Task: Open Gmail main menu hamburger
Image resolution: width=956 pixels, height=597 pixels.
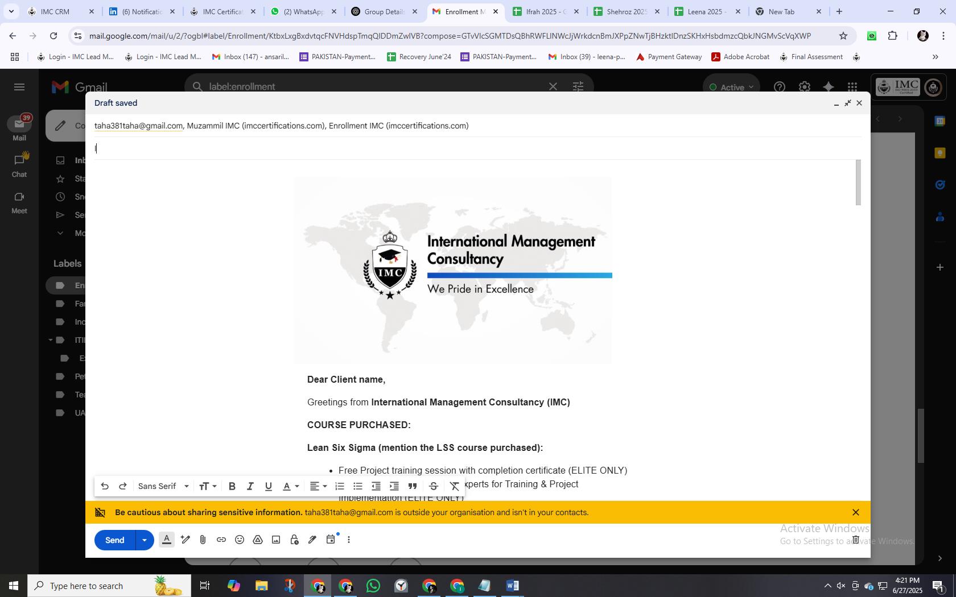Action: (x=19, y=87)
